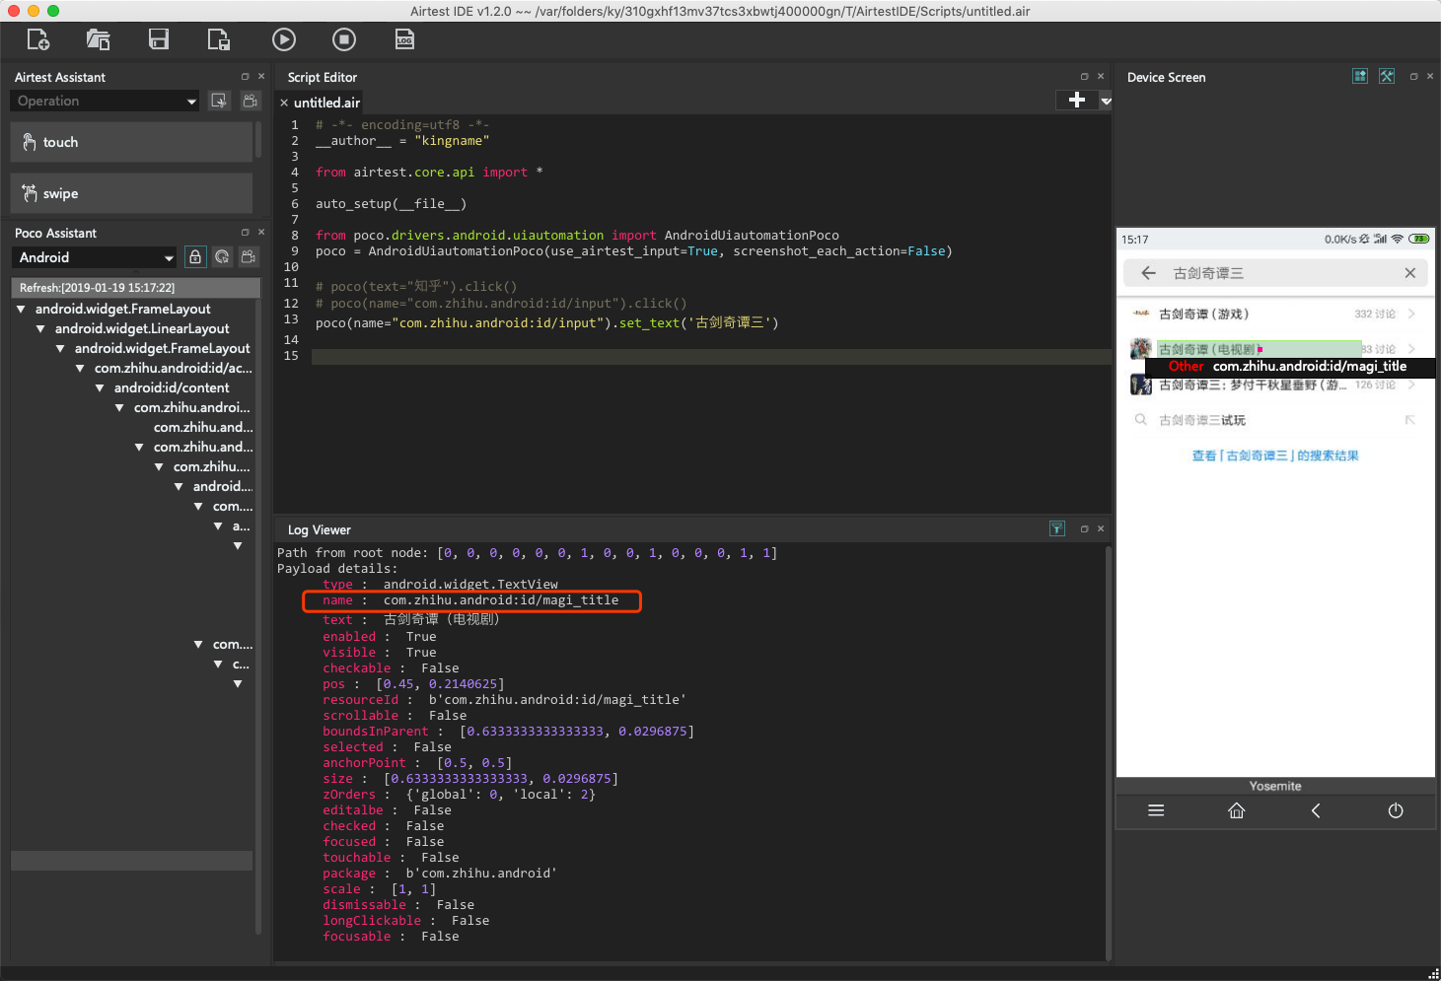Choose the swipe operation
The height and width of the screenshot is (981, 1441).
(x=131, y=193)
